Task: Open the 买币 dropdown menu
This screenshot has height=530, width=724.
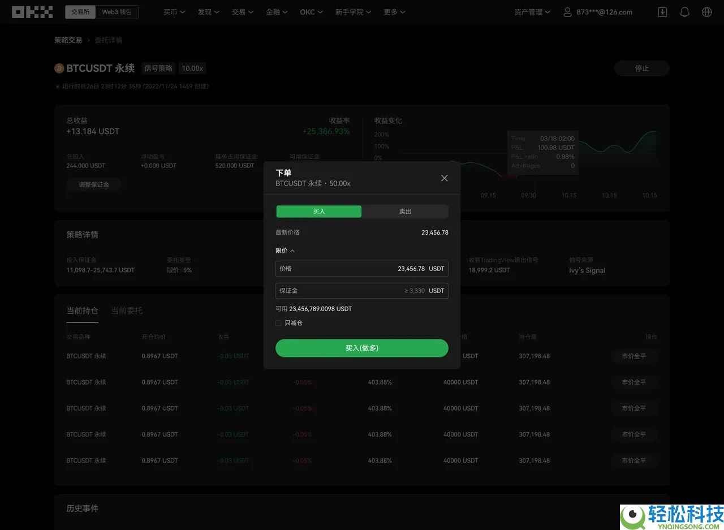Action: pyautogui.click(x=174, y=12)
